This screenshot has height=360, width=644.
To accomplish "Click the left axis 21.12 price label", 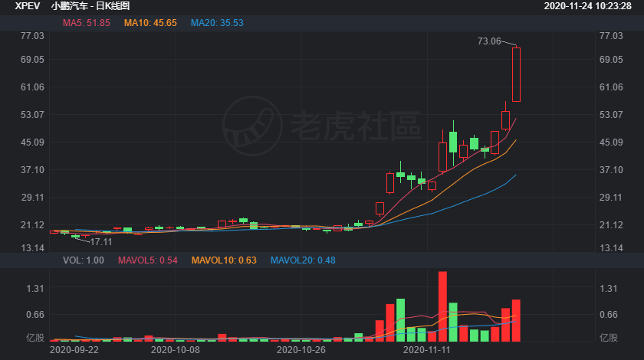I will [x=32, y=225].
